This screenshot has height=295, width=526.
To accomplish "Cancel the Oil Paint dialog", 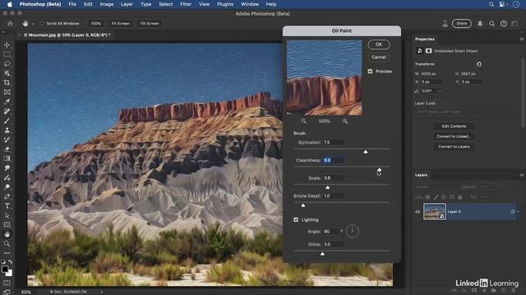I will [x=379, y=57].
